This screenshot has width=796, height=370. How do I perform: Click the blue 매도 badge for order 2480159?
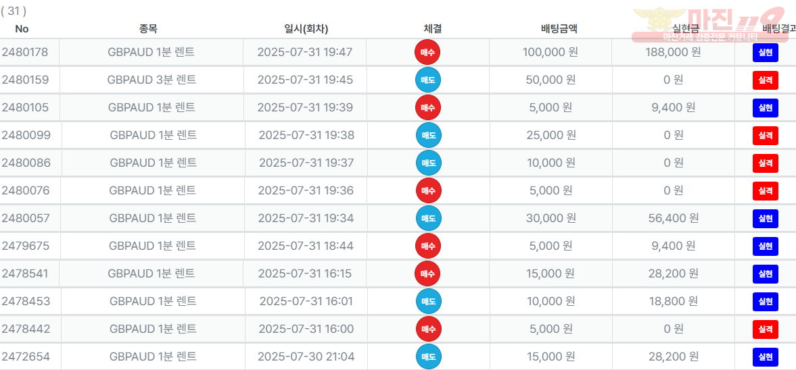(428, 80)
